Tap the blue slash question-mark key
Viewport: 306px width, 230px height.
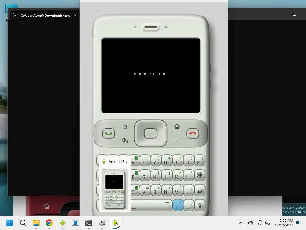(x=178, y=205)
